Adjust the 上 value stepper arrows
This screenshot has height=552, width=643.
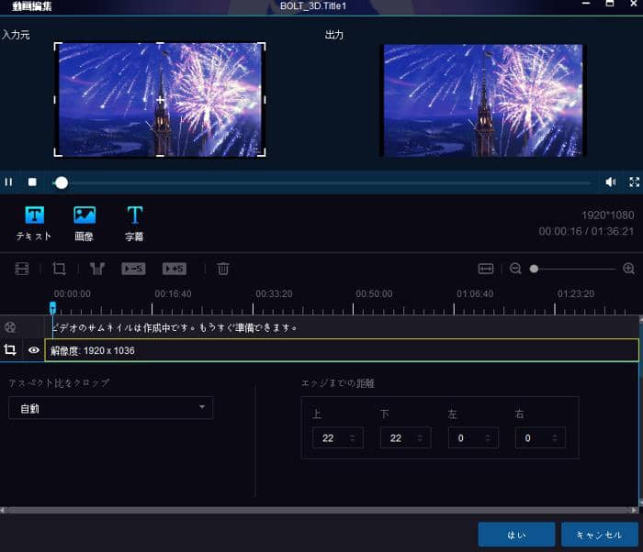[352, 438]
